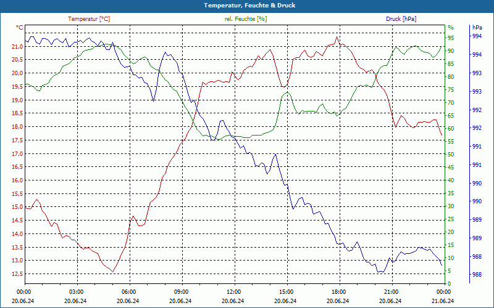Click the green '20' humidity axis value

tap(451, 232)
